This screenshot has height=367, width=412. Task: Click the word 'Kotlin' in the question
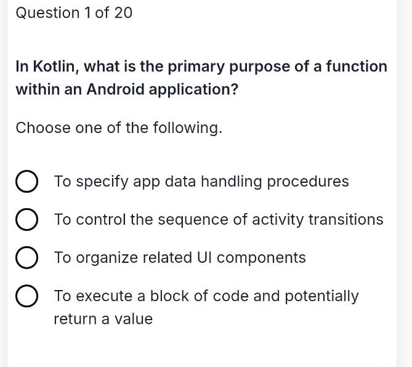[x=55, y=67]
